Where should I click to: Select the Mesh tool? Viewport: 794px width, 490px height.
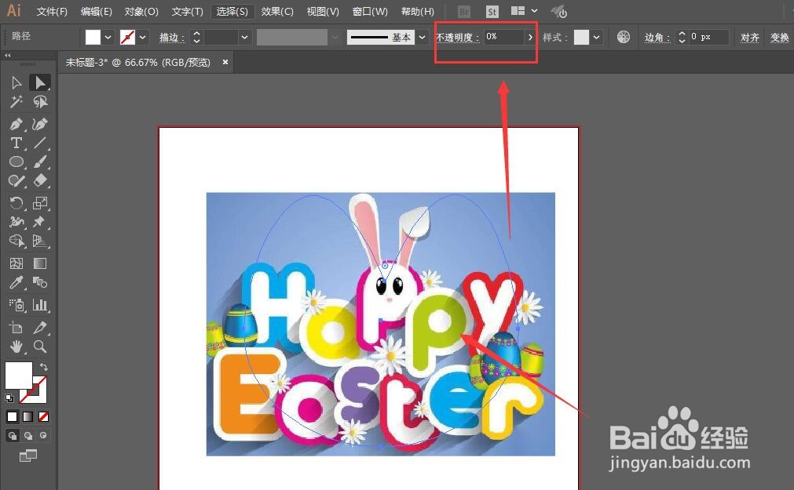(16, 263)
